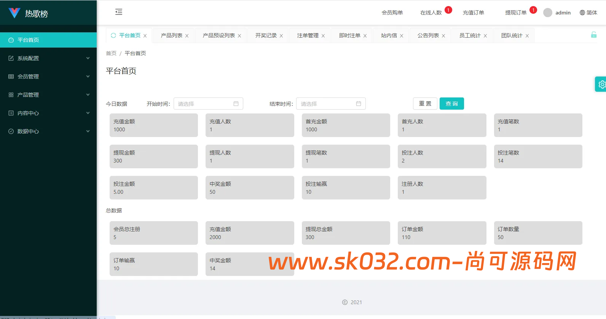Collapse sidebar with hamburger menu icon
606x319 pixels.
tap(119, 12)
